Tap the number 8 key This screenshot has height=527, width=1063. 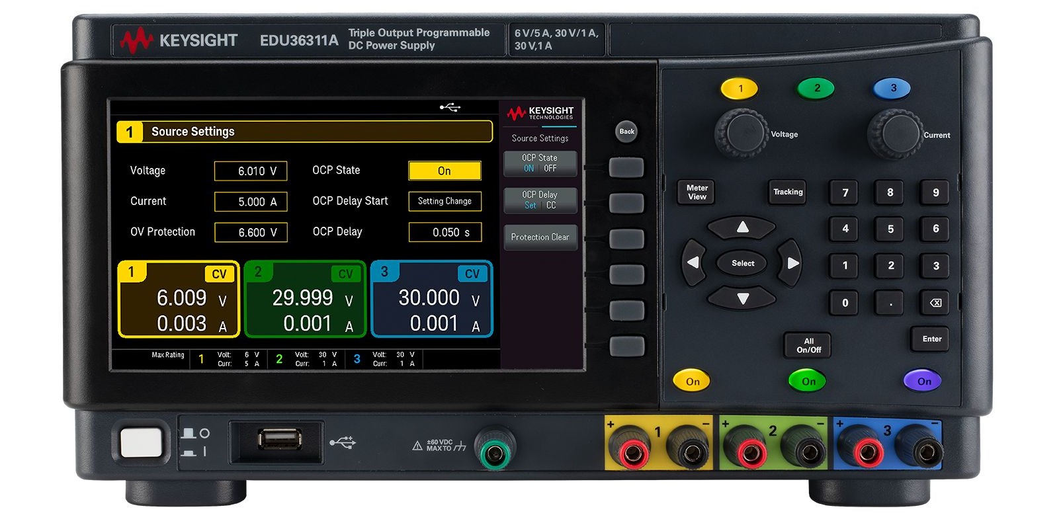[890, 192]
